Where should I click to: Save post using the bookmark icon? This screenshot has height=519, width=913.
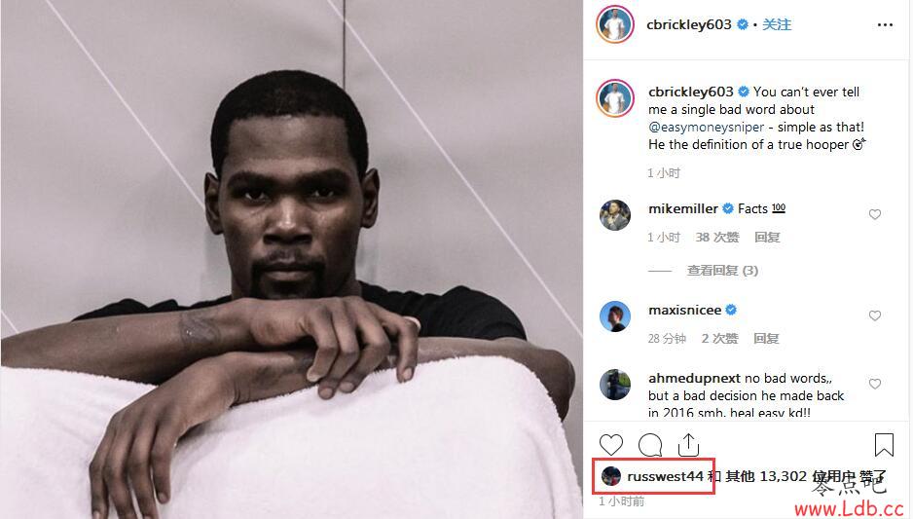point(884,444)
